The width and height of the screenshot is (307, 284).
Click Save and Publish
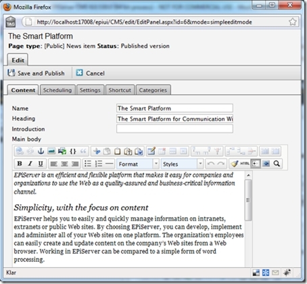[x=36, y=73]
